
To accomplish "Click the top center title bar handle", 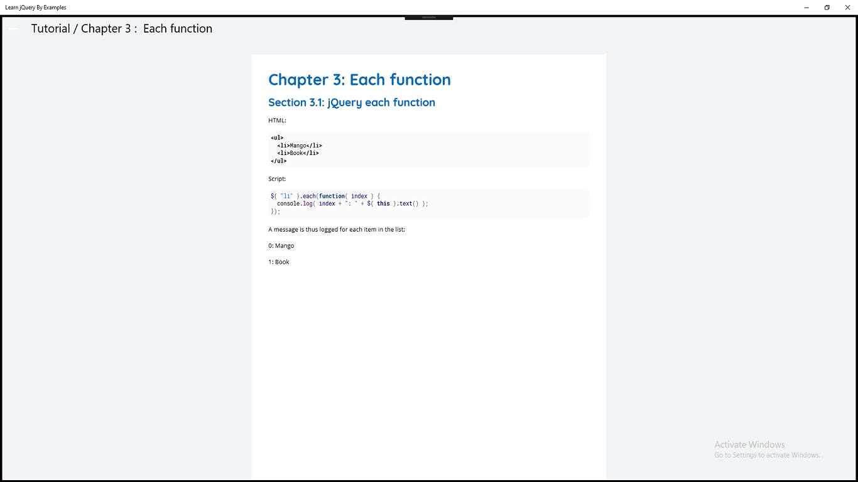I will (429, 18).
